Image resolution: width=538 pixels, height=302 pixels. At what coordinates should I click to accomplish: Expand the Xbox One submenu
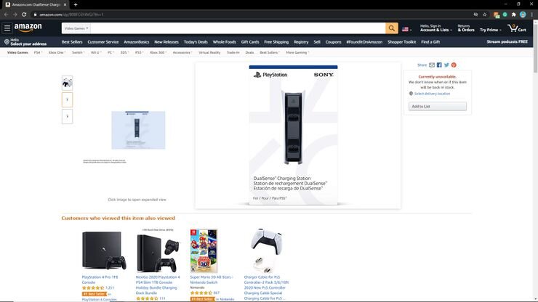[57, 52]
